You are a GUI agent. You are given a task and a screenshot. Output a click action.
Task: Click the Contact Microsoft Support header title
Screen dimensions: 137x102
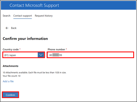pos(34,5)
